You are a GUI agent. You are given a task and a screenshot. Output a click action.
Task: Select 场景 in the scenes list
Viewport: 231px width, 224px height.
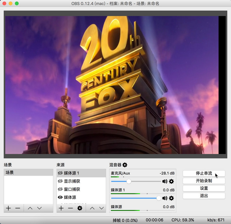28,172
